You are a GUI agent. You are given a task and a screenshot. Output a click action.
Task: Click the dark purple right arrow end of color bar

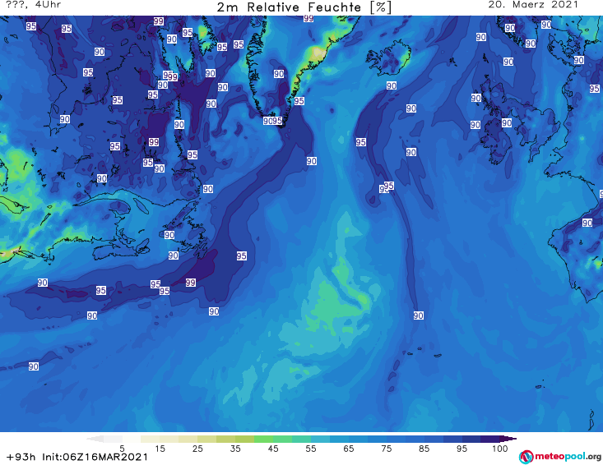point(508,439)
